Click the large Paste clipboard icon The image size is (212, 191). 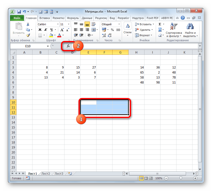(x=18, y=26)
